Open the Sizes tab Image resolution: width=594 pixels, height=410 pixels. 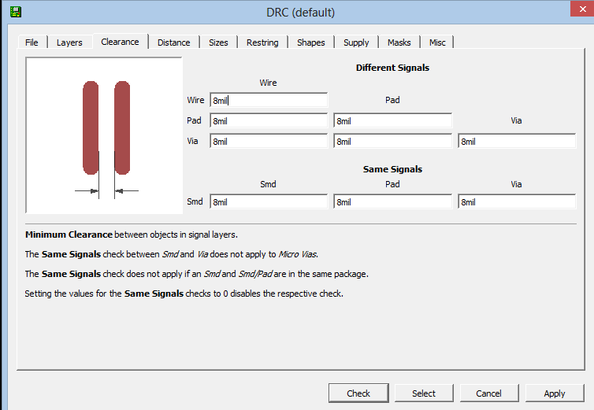click(x=218, y=42)
